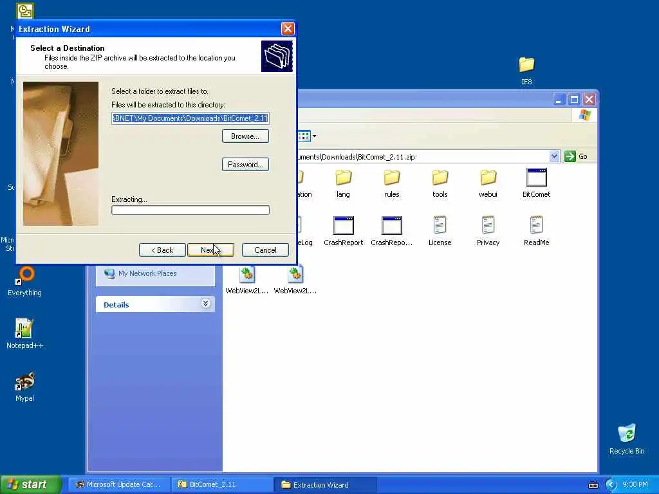This screenshot has width=659, height=494.
Task: Select the first WebView2L... file
Action: [246, 280]
